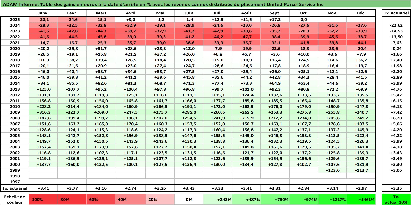The width and height of the screenshot is (411, 205).
Task: Select the -20% light pink legend swatch
Action: (x=160, y=199)
